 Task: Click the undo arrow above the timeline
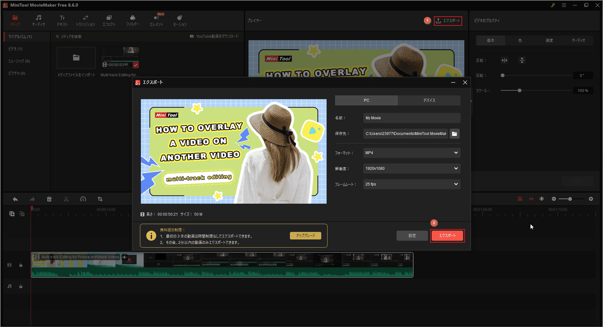tap(15, 199)
